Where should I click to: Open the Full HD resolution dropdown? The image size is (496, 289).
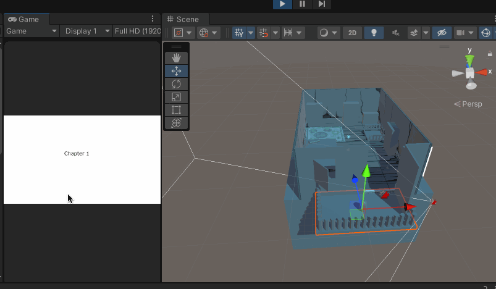click(137, 31)
